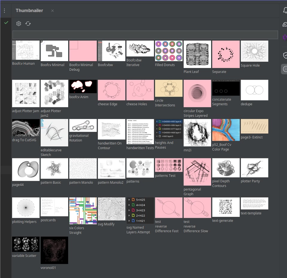Open the image-like sidebar icon below bell
287x278 pixels.
click(x=285, y=24)
